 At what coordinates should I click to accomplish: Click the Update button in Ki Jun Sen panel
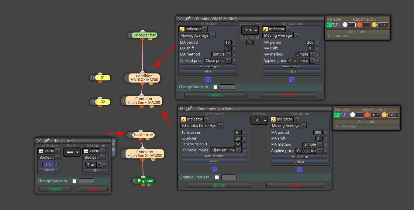[219, 185]
